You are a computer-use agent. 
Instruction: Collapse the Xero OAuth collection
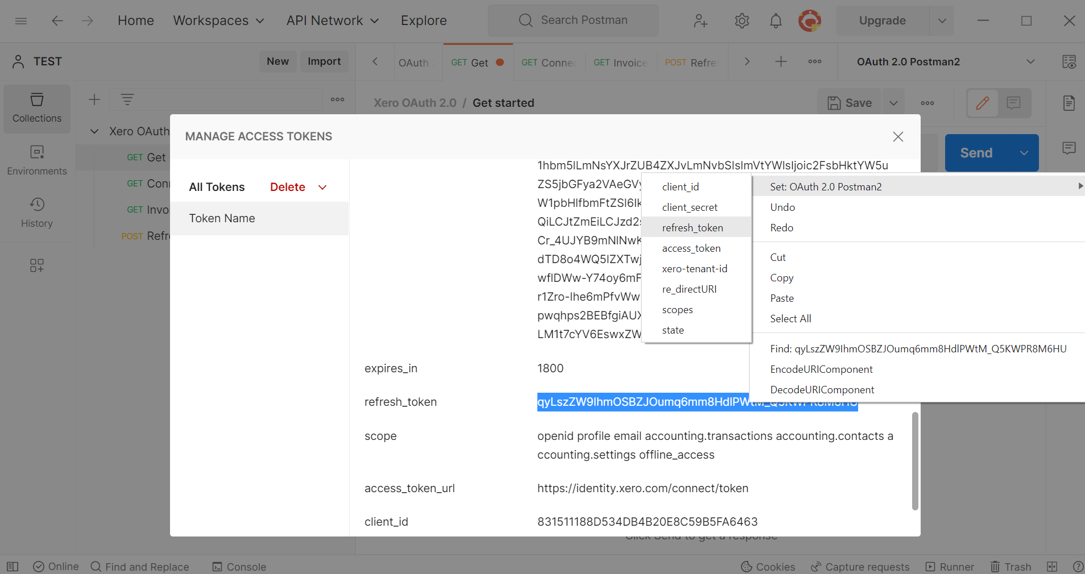coord(94,131)
